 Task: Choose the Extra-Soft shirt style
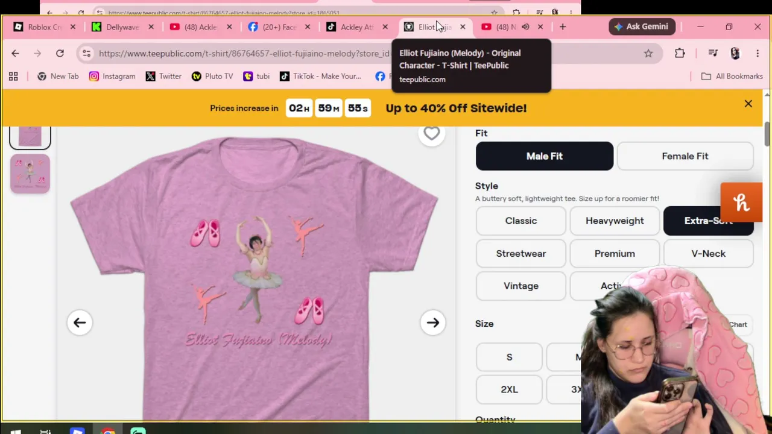coord(708,221)
